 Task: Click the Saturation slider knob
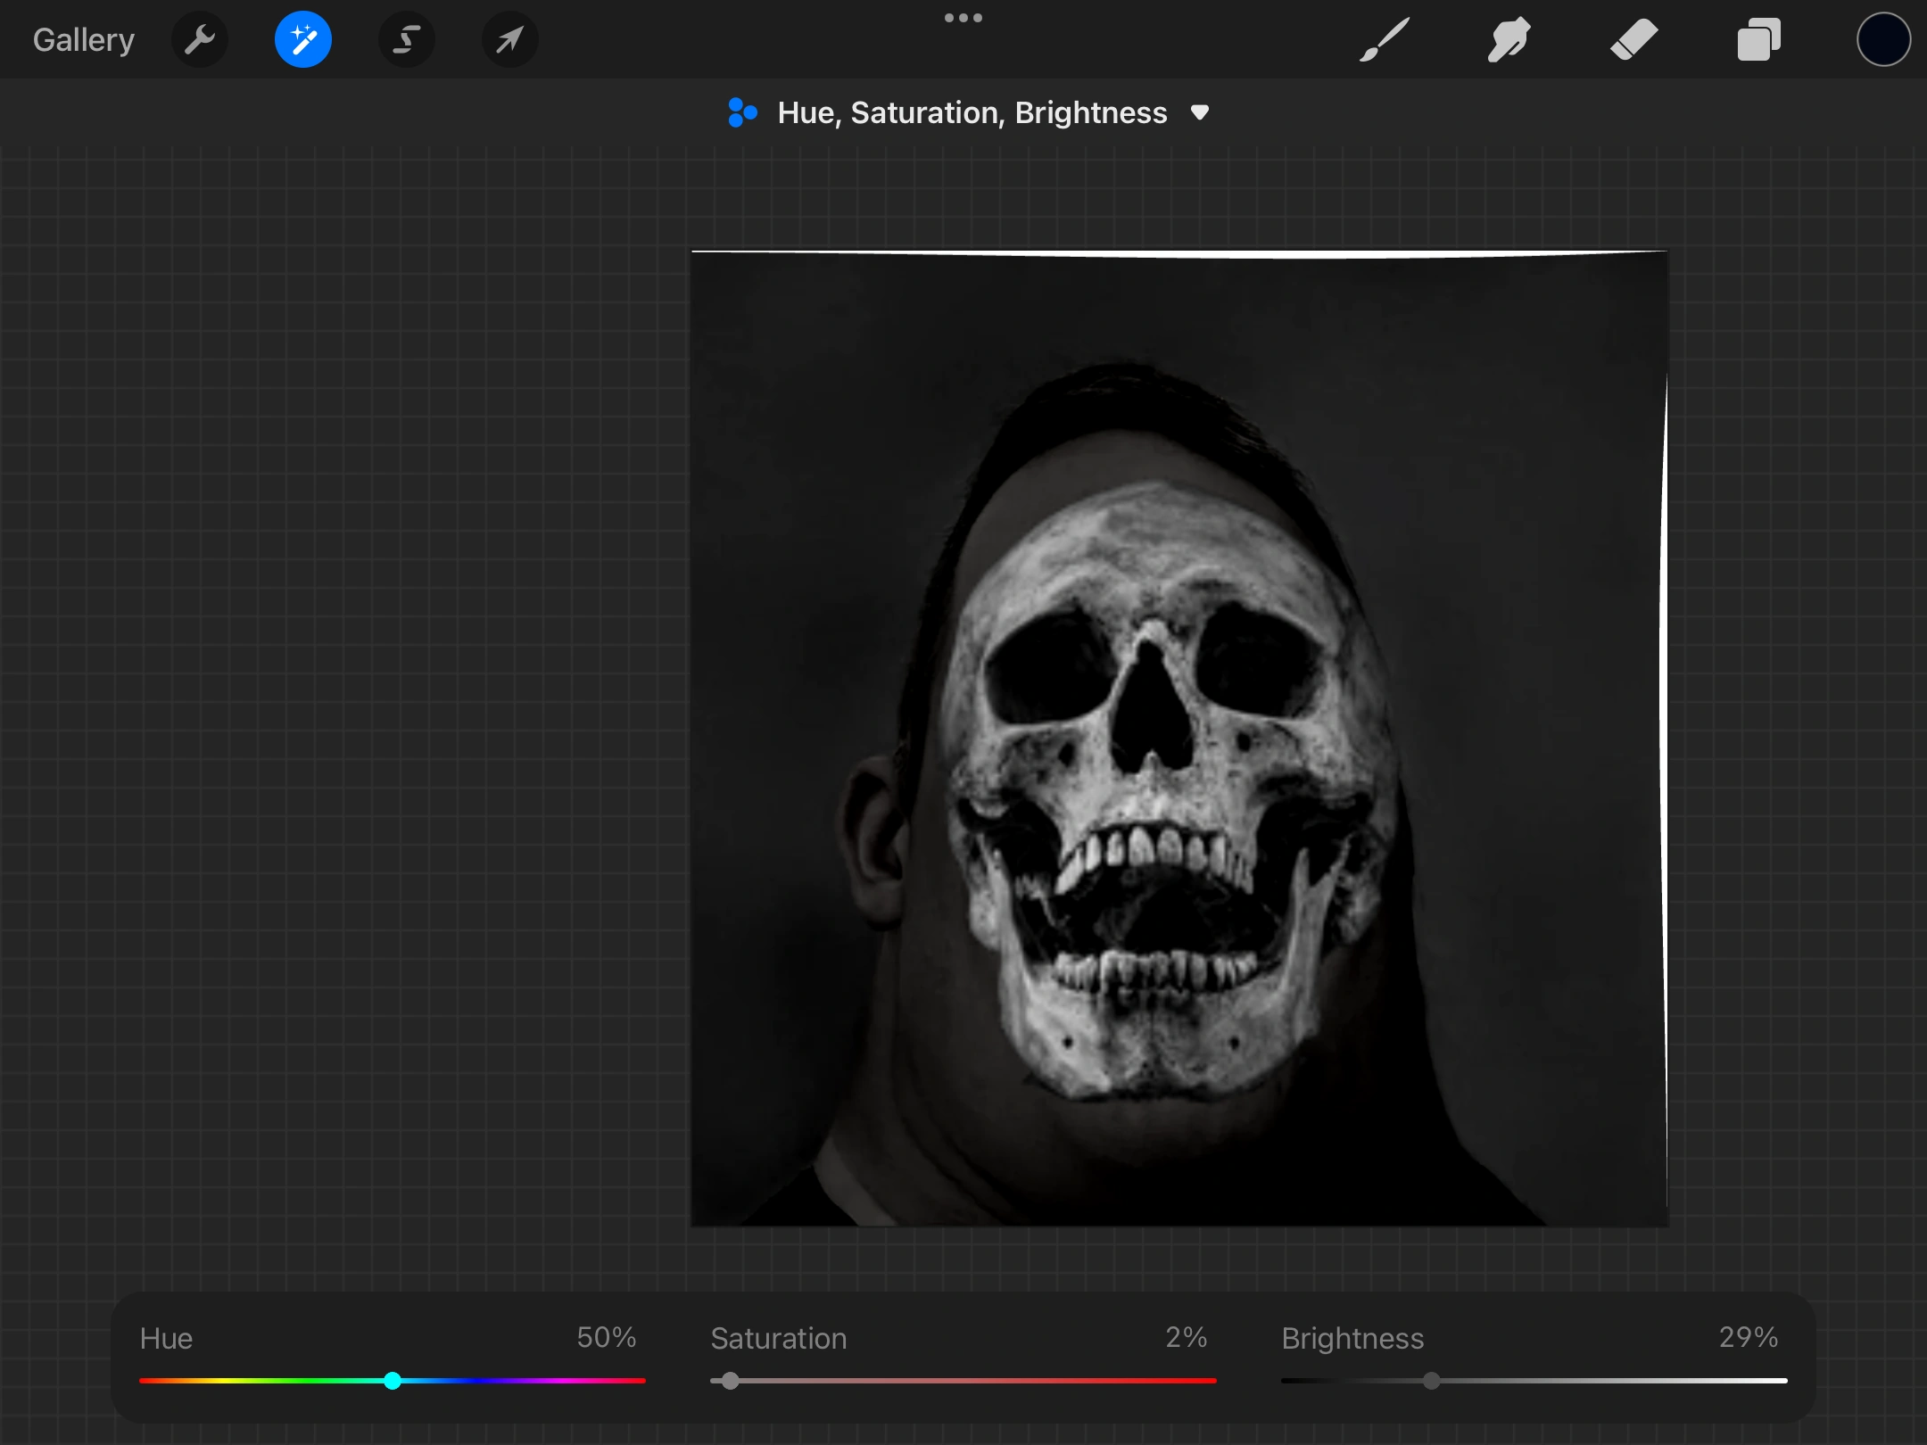coord(731,1381)
